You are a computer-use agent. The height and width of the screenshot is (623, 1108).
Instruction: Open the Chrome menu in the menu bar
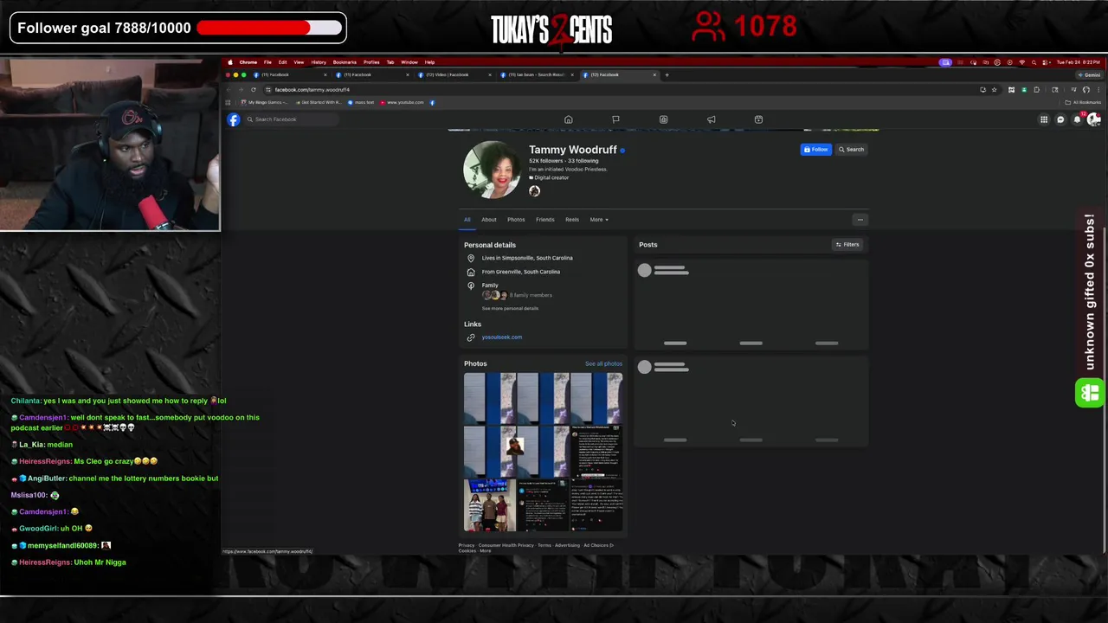pyautogui.click(x=248, y=62)
